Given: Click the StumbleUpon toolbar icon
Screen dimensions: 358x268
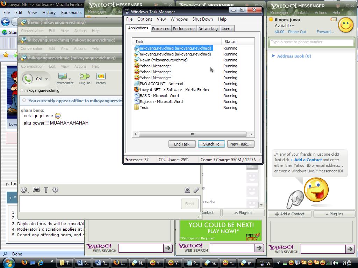Looking at the screenshot, I should [5, 32].
